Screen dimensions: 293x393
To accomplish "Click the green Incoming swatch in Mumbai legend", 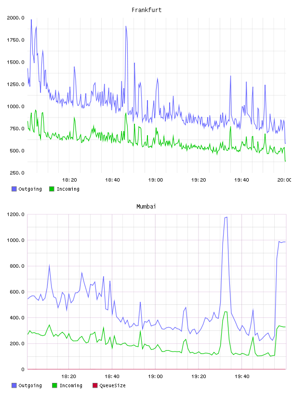I will [54, 385].
